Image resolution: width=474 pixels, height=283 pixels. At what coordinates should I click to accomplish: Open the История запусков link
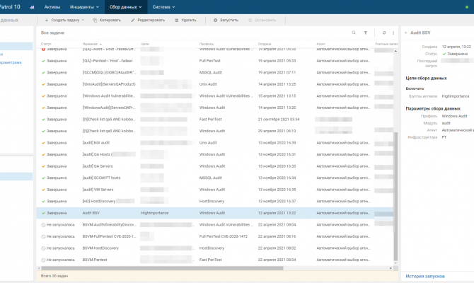coord(425,276)
